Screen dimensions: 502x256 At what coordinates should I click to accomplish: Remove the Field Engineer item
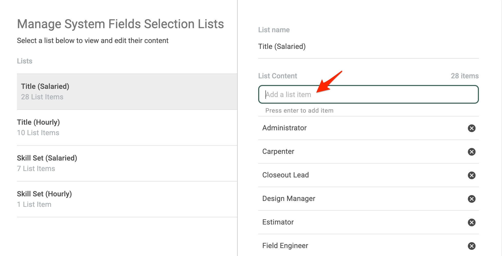tap(471, 246)
